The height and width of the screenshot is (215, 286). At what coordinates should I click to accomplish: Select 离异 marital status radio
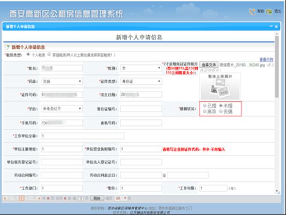[204, 111]
